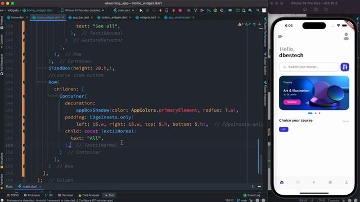Click the Git push arrow toolbar icon

pyautogui.click(x=209, y=10)
